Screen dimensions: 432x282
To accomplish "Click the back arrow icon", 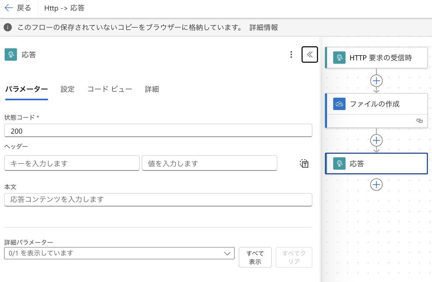I will (x=9, y=8).
